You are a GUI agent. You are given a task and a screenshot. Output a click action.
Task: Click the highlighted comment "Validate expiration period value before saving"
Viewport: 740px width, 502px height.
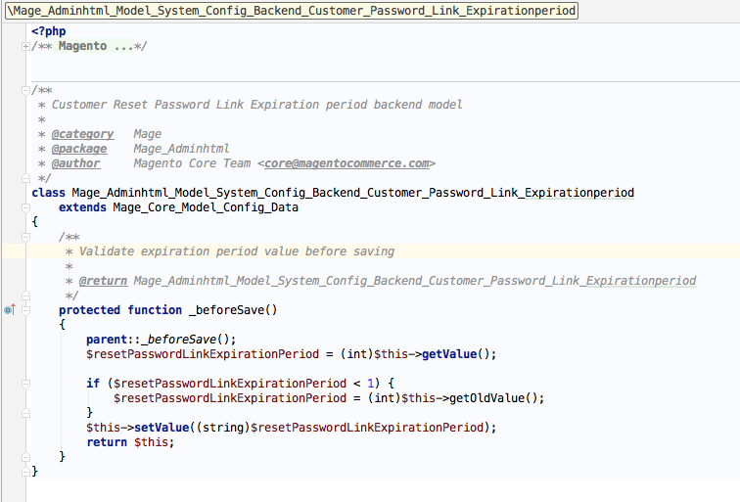(237, 251)
